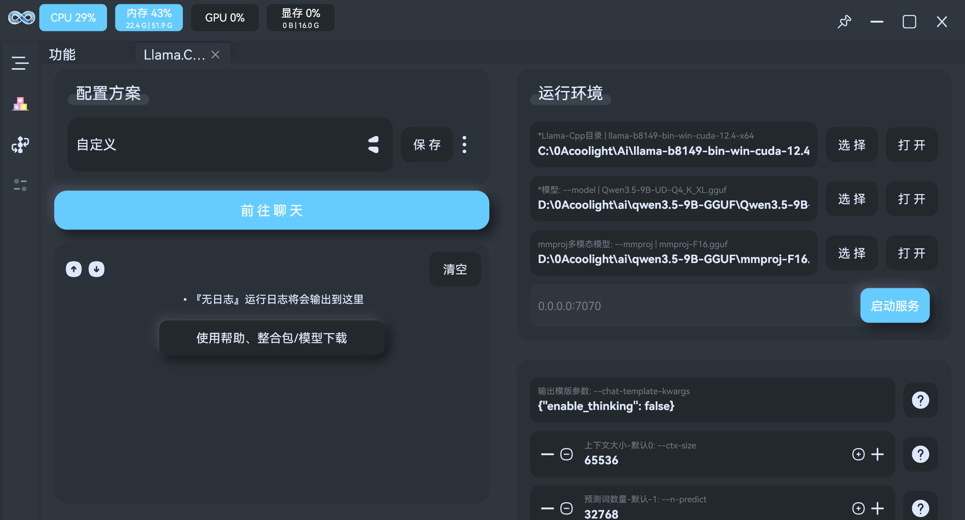
Task: Open 使用帮助、整合包/模型下载
Action: click(x=272, y=338)
